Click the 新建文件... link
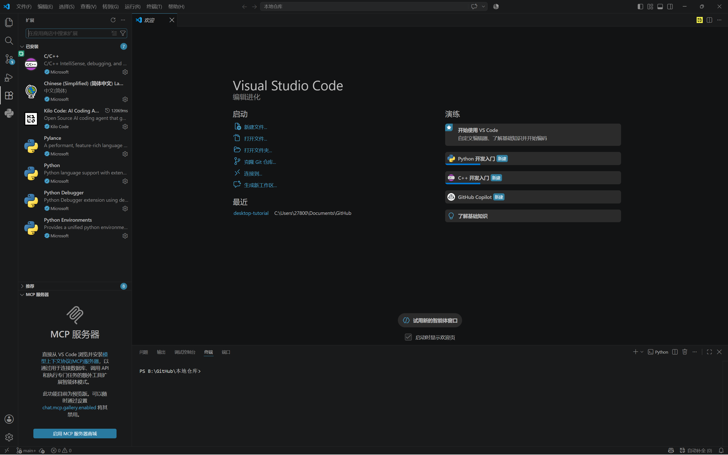This screenshot has width=728, height=455. [255, 127]
